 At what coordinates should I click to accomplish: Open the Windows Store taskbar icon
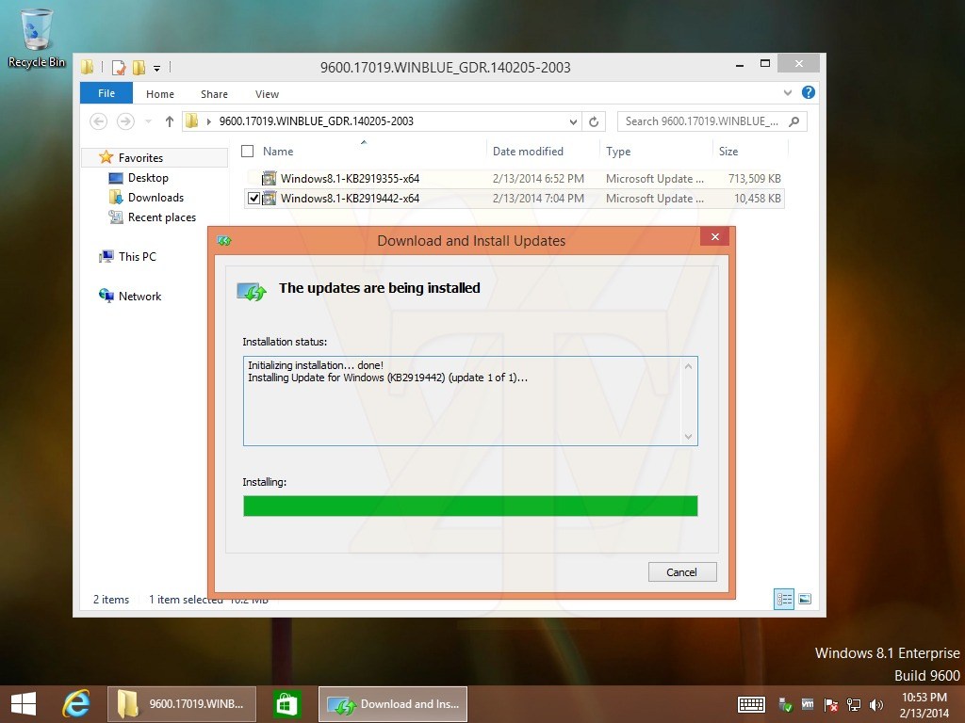pyautogui.click(x=286, y=704)
